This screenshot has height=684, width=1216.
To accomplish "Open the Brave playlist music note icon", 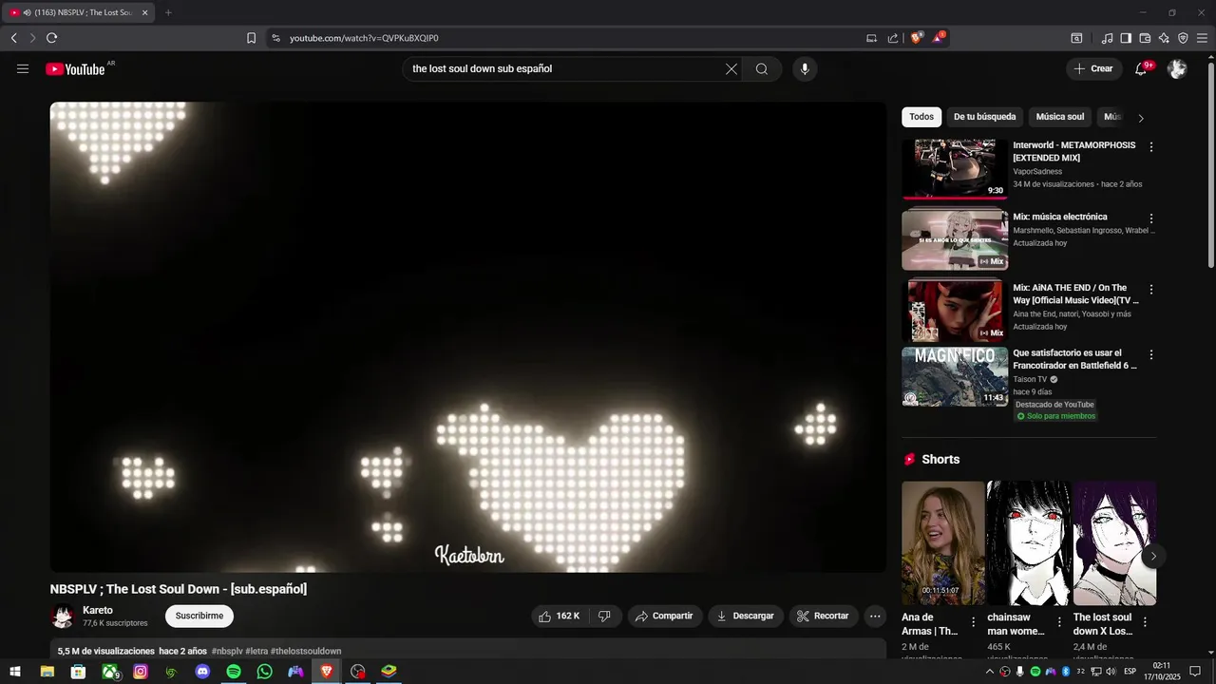I will [1107, 38].
